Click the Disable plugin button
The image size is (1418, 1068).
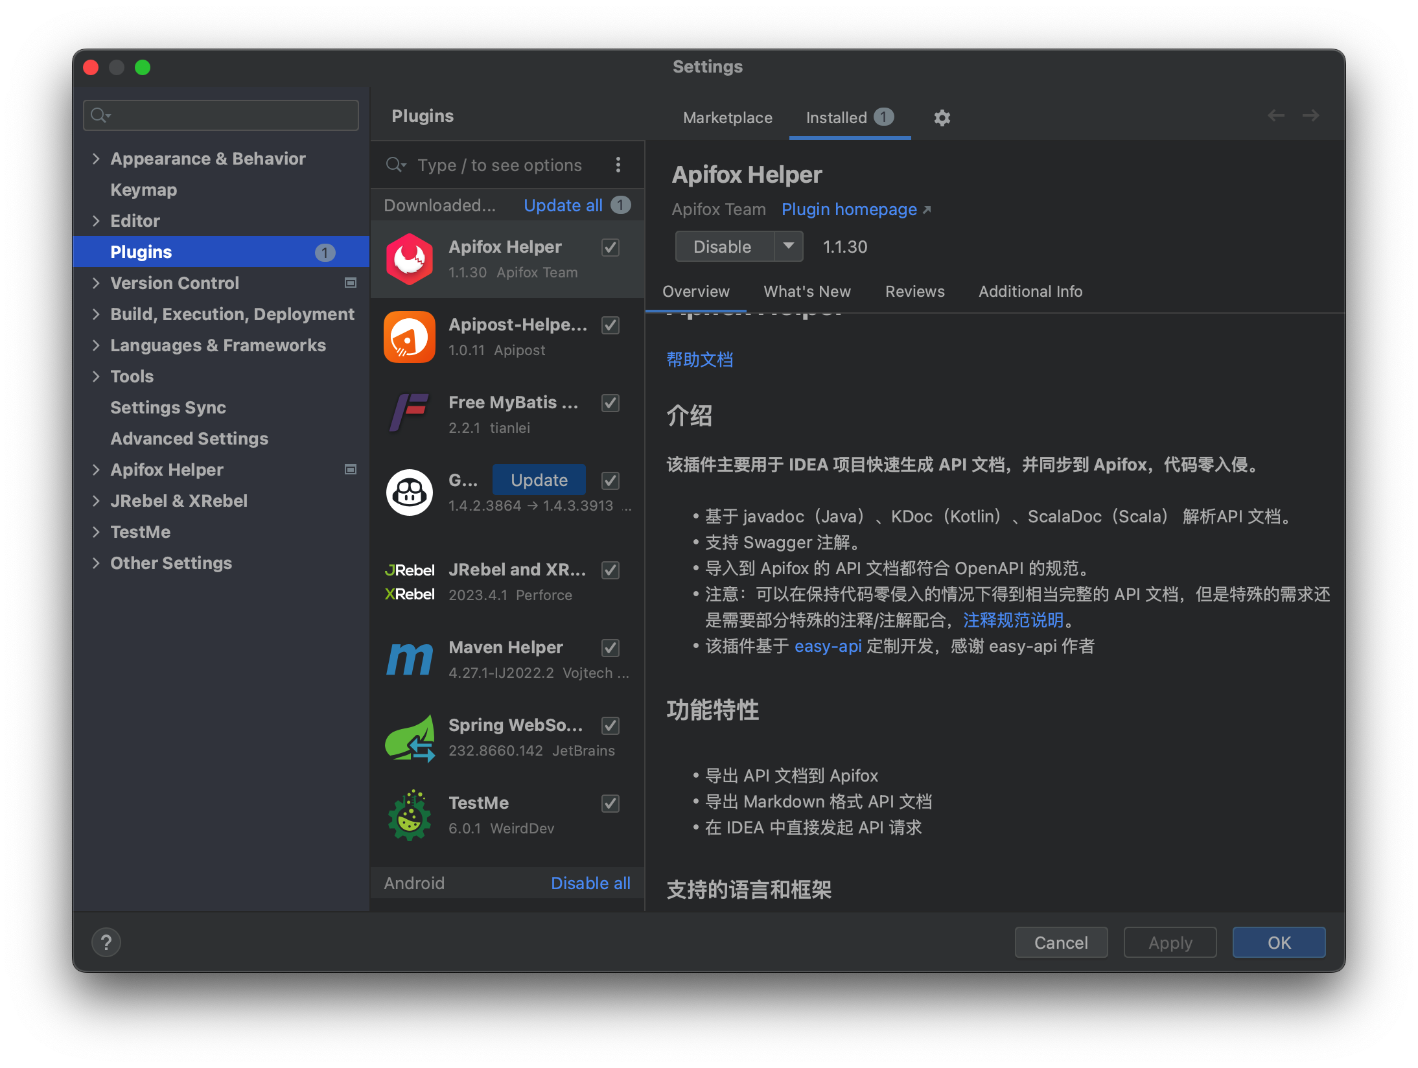pos(725,246)
